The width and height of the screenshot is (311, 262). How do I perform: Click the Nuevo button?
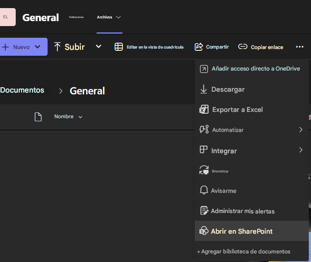point(23,47)
